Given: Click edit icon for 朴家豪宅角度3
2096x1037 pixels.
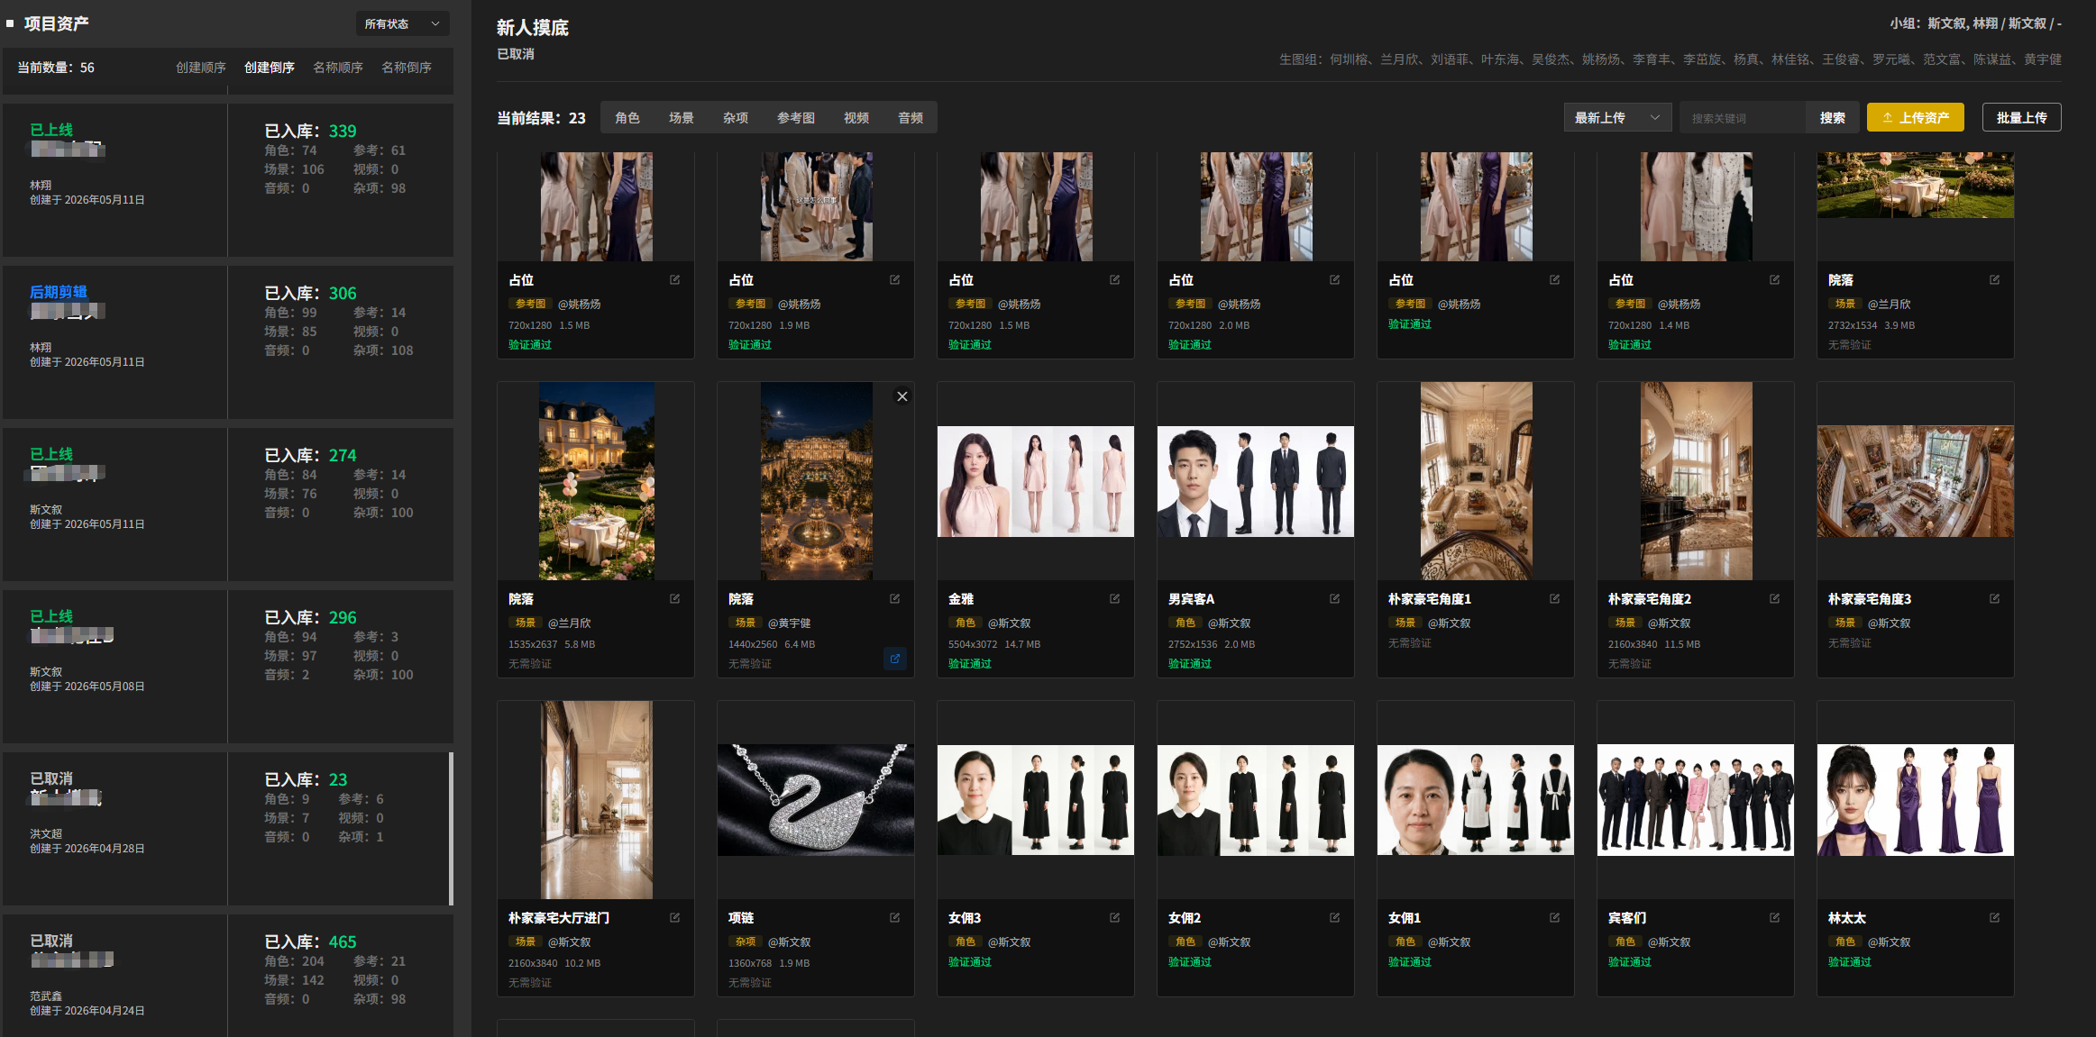Looking at the screenshot, I should pos(1994,598).
